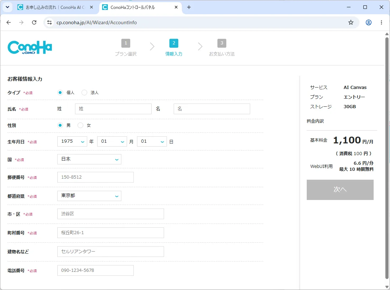The height and width of the screenshot is (290, 390).
Task: Click the building name field セルリアンタワー
Action: click(x=111, y=252)
